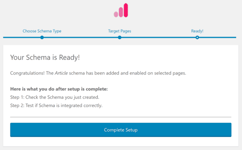This screenshot has height=150, width=242.
Task: Click the tallest dark pink logo bar
Action: (126, 10)
